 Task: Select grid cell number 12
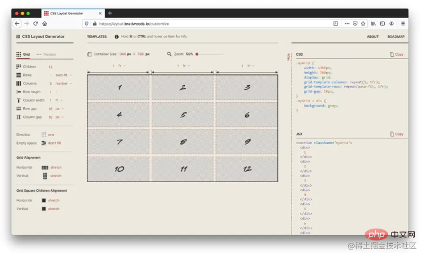(x=247, y=169)
